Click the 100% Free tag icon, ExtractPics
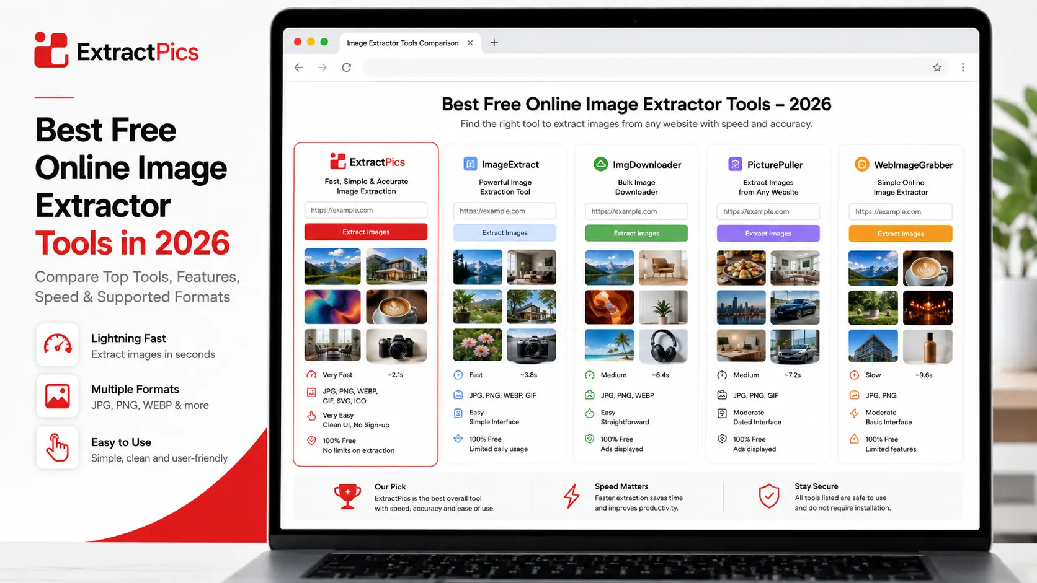The width and height of the screenshot is (1037, 583). pos(311,441)
